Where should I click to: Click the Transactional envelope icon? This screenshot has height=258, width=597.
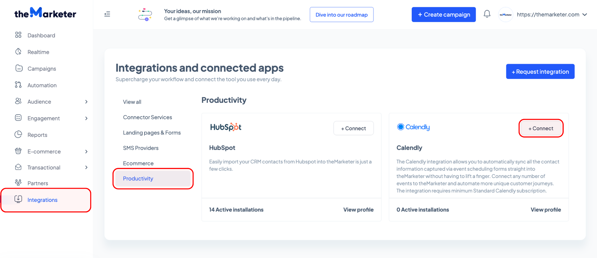pyautogui.click(x=18, y=167)
